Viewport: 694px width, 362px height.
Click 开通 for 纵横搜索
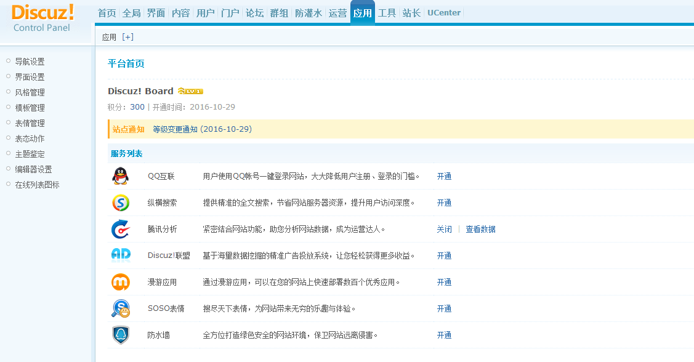[444, 203]
